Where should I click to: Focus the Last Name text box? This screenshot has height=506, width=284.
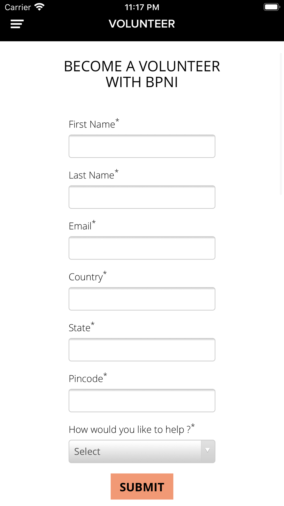(142, 197)
